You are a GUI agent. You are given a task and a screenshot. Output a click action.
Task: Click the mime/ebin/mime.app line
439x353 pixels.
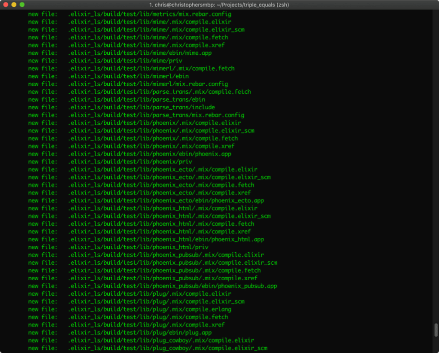120,53
